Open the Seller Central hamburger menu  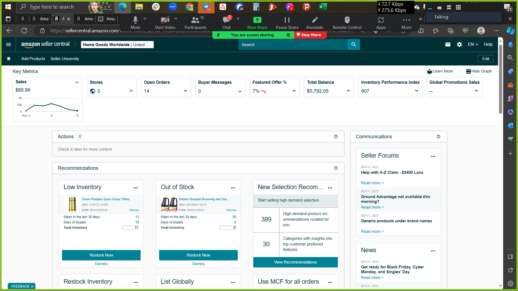pos(8,44)
